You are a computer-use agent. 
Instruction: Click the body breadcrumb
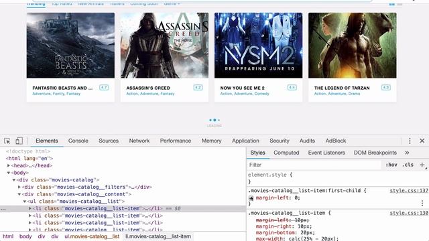point(25,236)
